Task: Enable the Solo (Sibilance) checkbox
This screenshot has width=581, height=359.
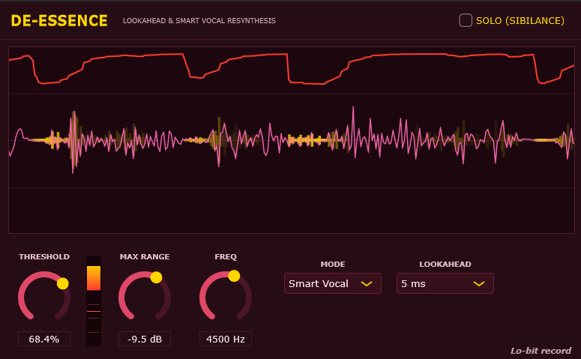Action: [x=466, y=20]
